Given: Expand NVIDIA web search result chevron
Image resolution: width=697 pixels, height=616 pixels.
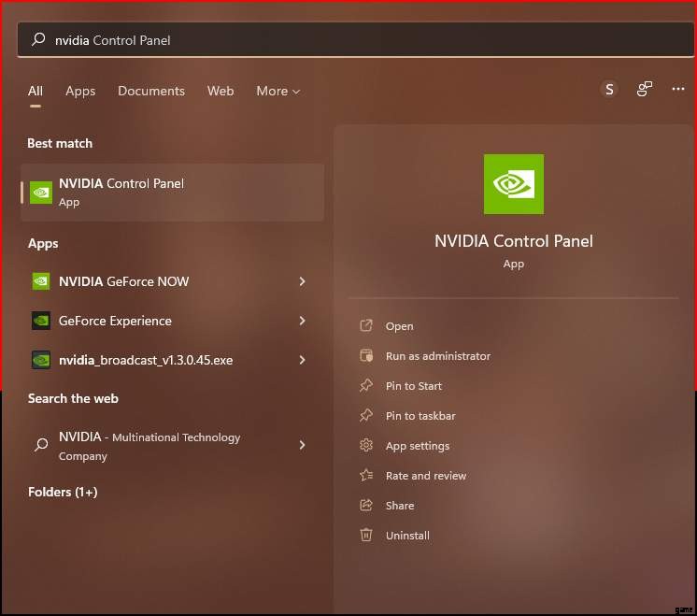Looking at the screenshot, I should (x=303, y=444).
